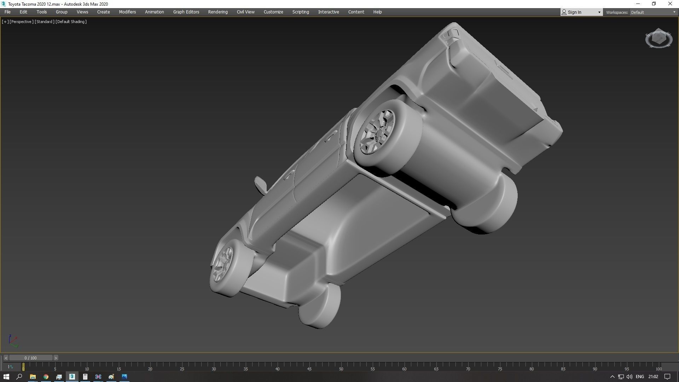Click the previous frame arrow on time slider
679x382 pixels.
pyautogui.click(x=6, y=358)
